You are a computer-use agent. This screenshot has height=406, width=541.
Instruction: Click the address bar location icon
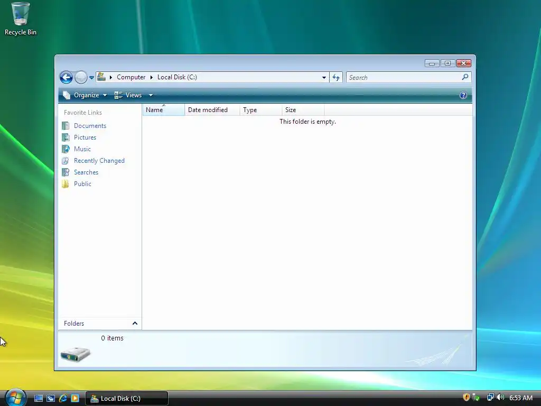point(101,77)
